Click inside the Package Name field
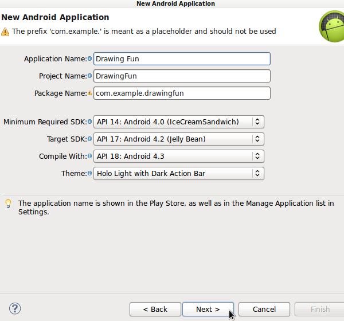The image size is (344, 321). [x=182, y=93]
